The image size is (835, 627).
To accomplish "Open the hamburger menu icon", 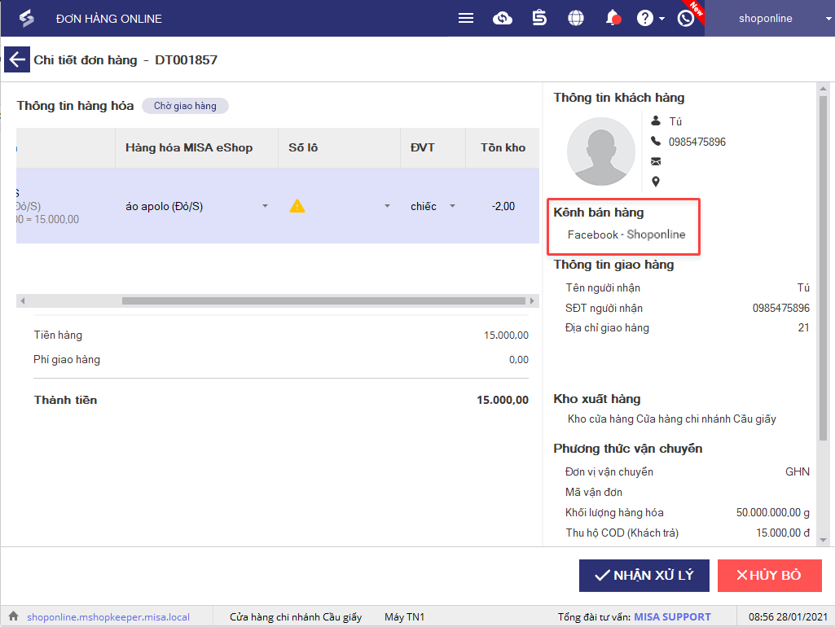I will [x=466, y=19].
